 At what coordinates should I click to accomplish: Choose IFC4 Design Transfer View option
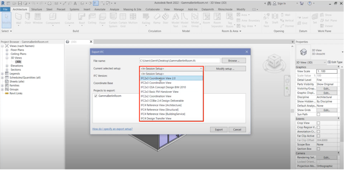[x=171, y=118]
